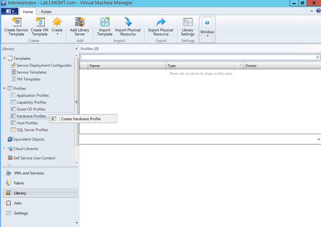Click the VMs and Services icon

[x=8, y=173]
